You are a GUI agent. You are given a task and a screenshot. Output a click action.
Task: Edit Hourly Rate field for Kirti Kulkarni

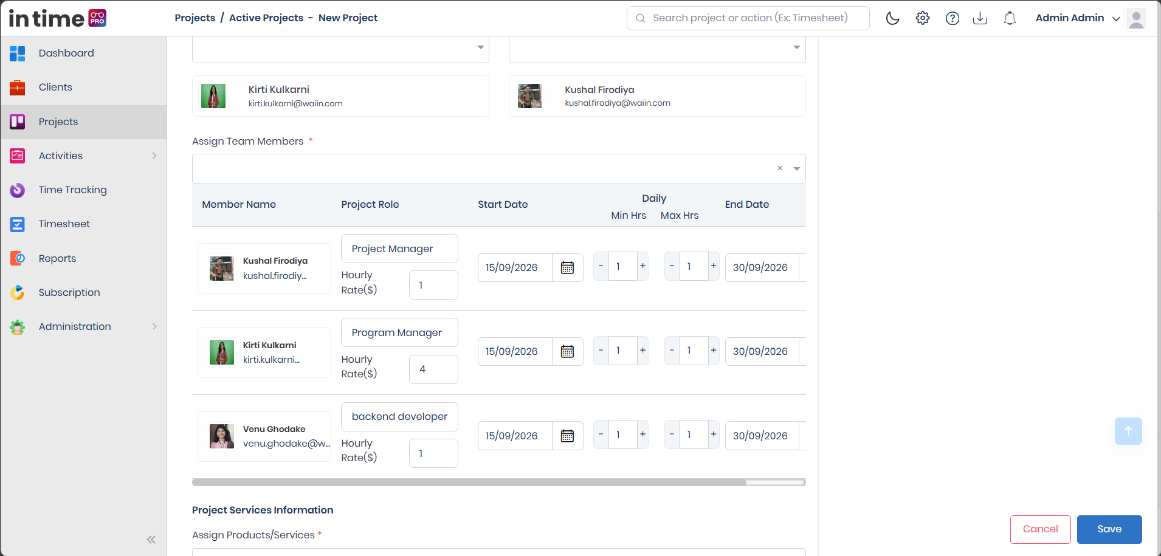pos(433,369)
